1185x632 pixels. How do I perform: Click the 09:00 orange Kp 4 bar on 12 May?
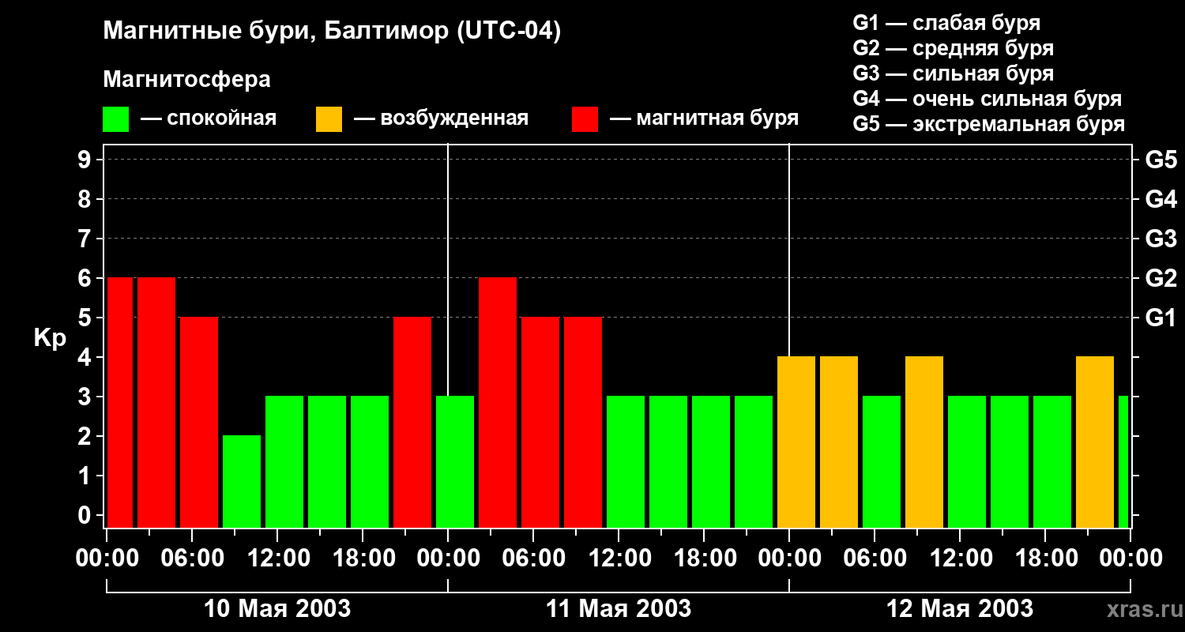pos(924,442)
